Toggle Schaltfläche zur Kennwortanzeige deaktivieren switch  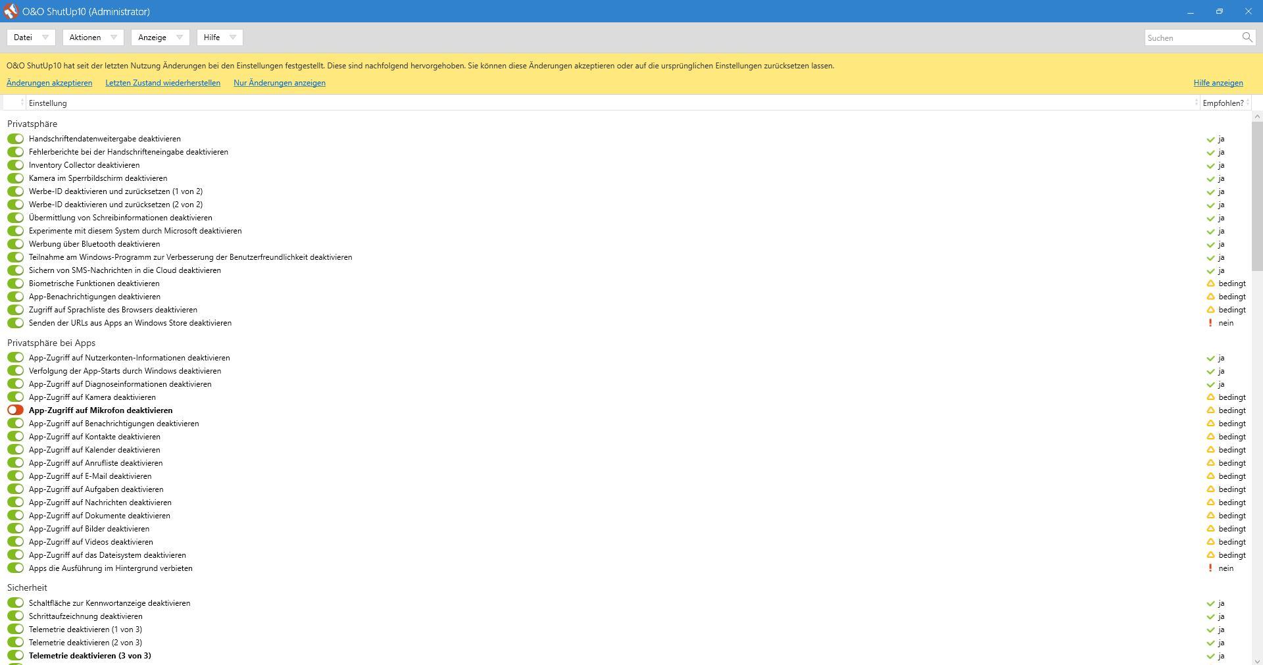point(15,603)
